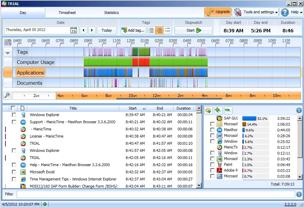The height and width of the screenshot is (208, 304).
Task: Go to the next day arrow
Action: point(92,30)
